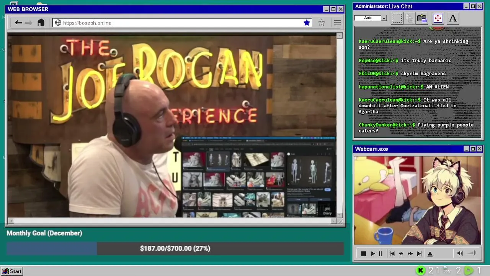
Task: Click the monthly goal progress bar
Action: pyautogui.click(x=175, y=248)
